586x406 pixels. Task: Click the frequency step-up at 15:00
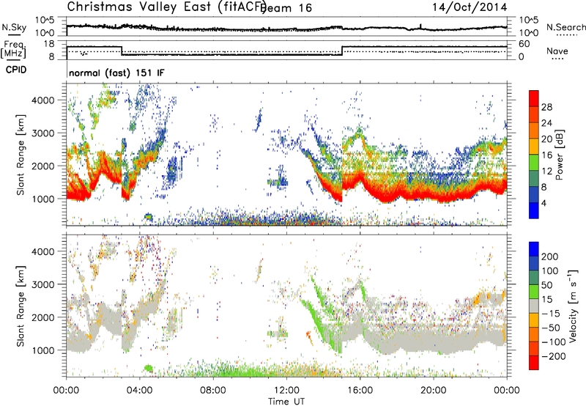342,51
